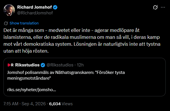Image resolution: width=170 pixels, height=111 pixels.
Task: Click Richard Jomshof's blue verified badge
Action: [55, 7]
